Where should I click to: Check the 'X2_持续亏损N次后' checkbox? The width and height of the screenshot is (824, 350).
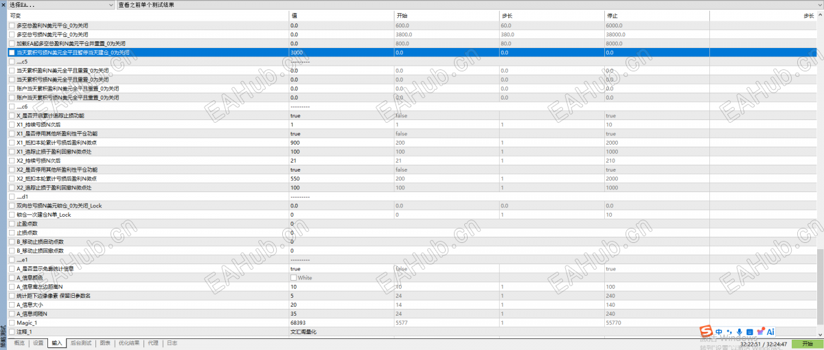pos(12,161)
